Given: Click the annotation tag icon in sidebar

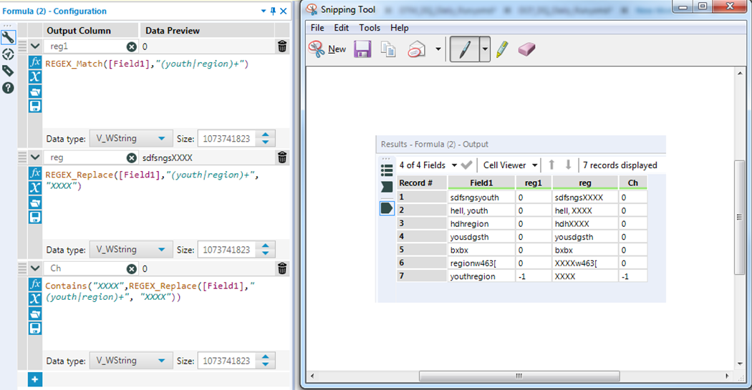Looking at the screenshot, I should click(8, 71).
